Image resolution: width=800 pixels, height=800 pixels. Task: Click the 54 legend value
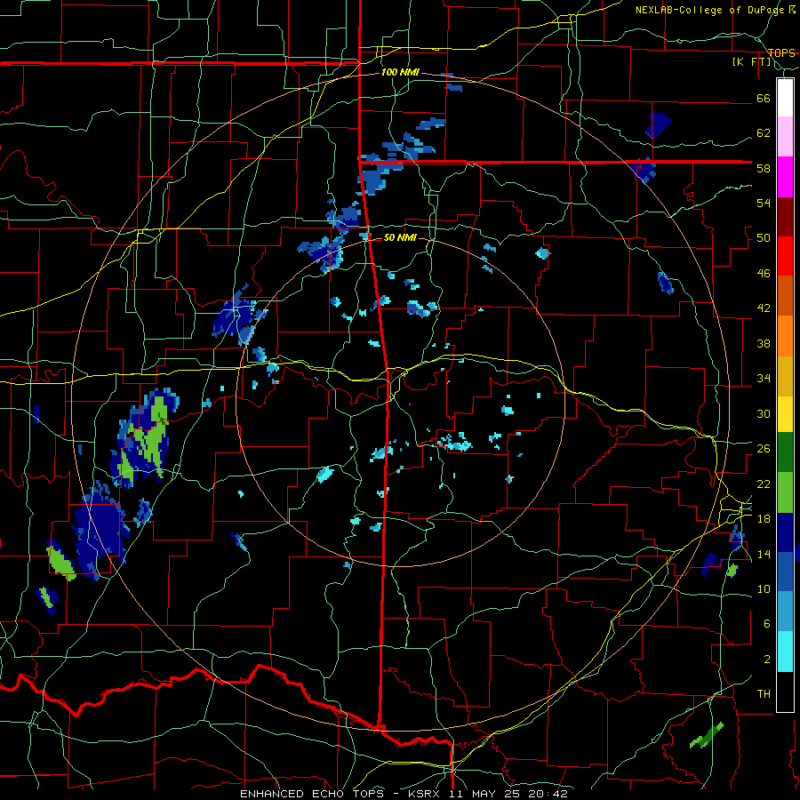(x=764, y=203)
